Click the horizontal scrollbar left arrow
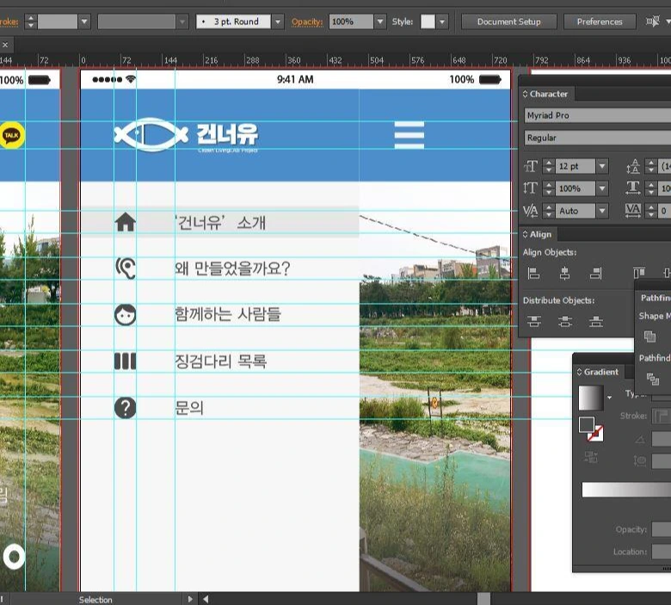This screenshot has width=671, height=605. [206, 599]
